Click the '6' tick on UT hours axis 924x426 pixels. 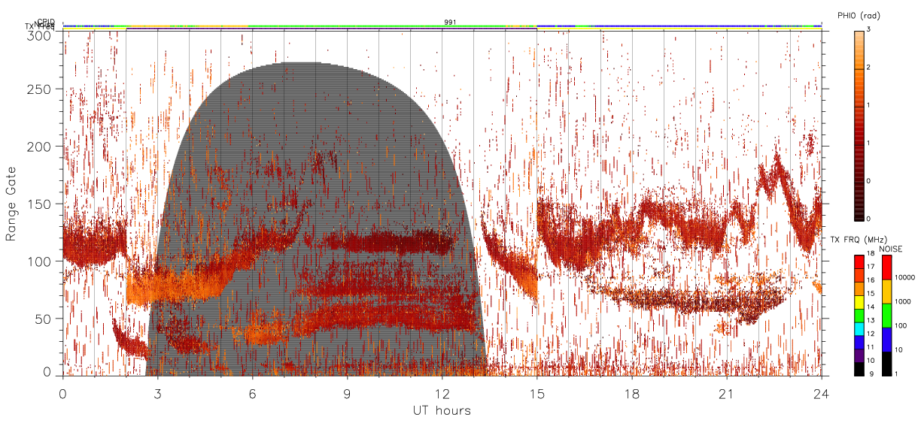coord(252,393)
